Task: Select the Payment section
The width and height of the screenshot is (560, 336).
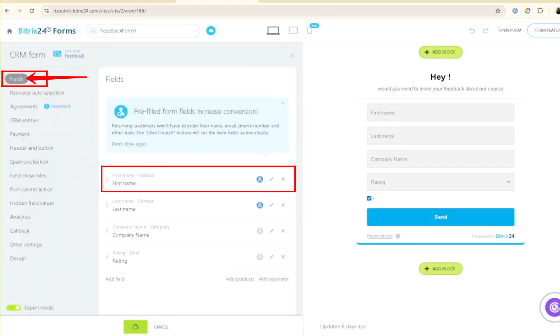Action: (x=20, y=134)
